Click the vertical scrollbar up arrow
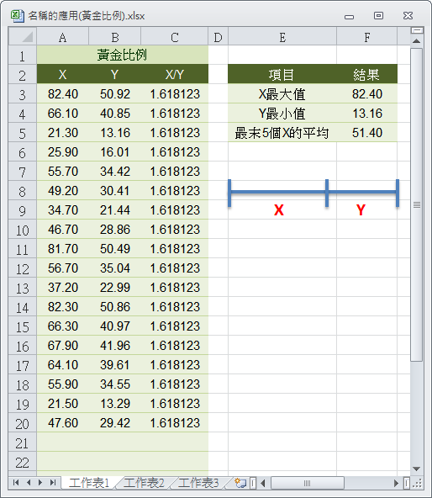432x498 pixels. [x=416, y=41]
